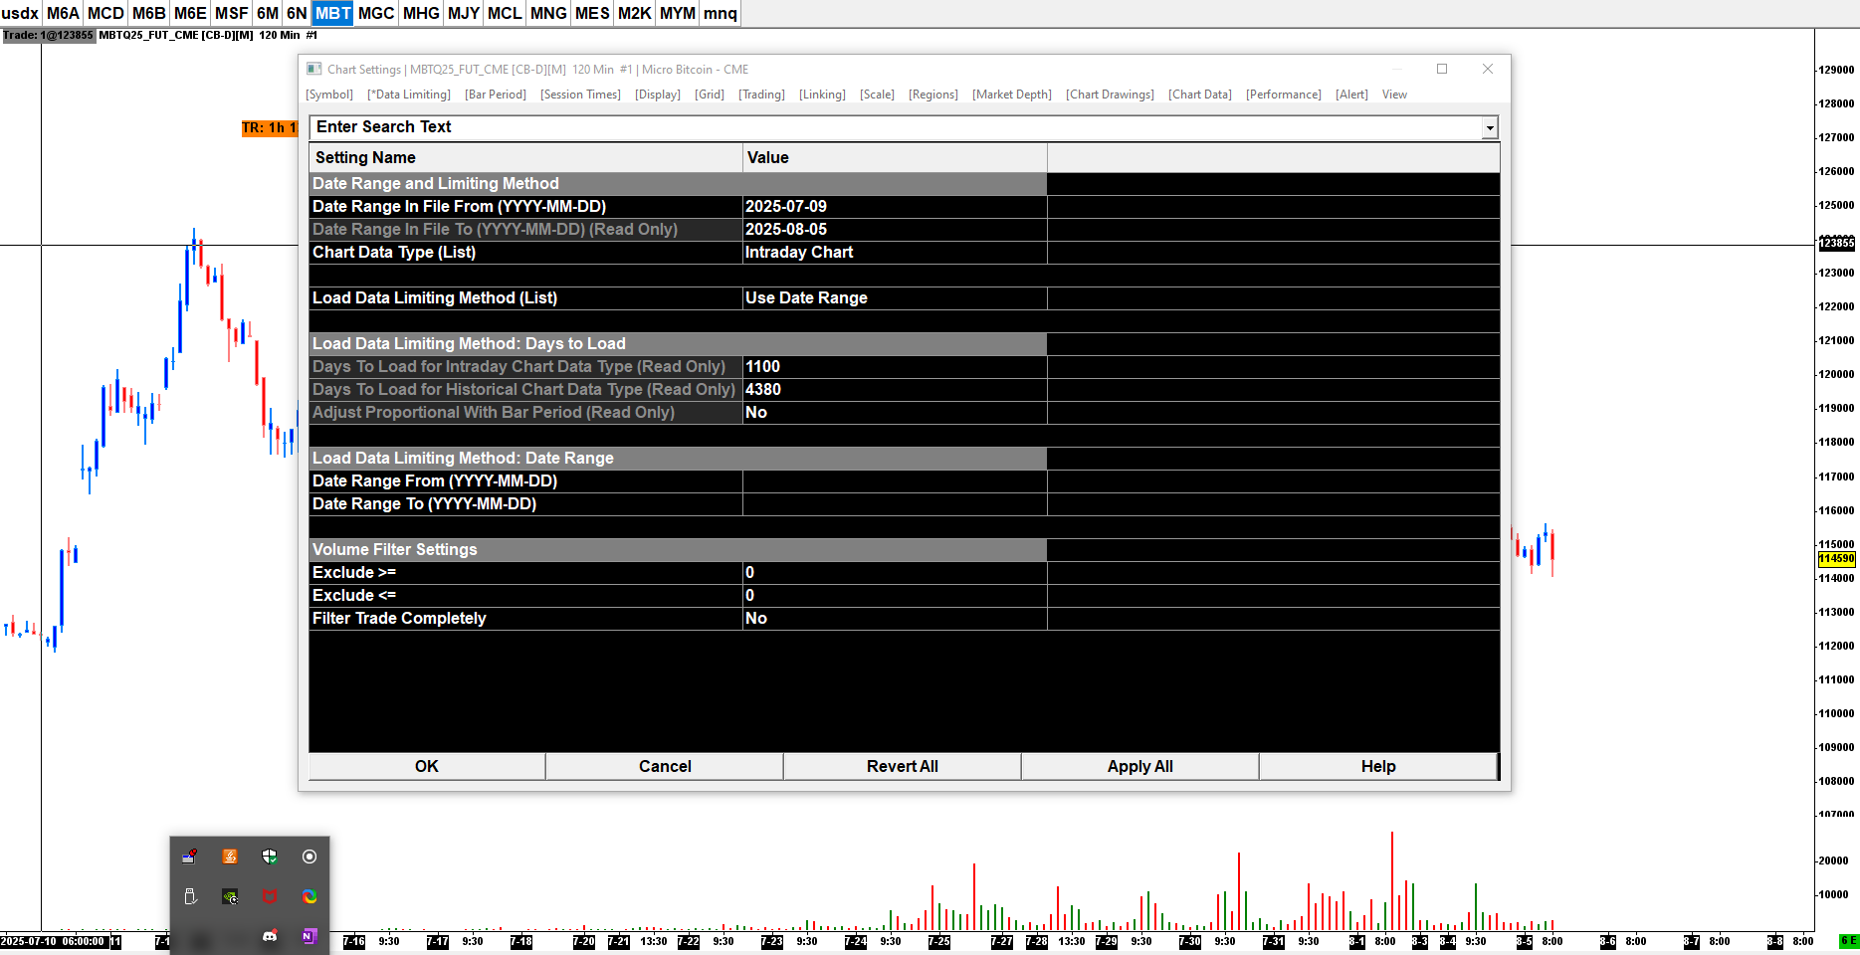Switch to the MSF chart tab
The width and height of the screenshot is (1860, 955).
click(x=232, y=13)
